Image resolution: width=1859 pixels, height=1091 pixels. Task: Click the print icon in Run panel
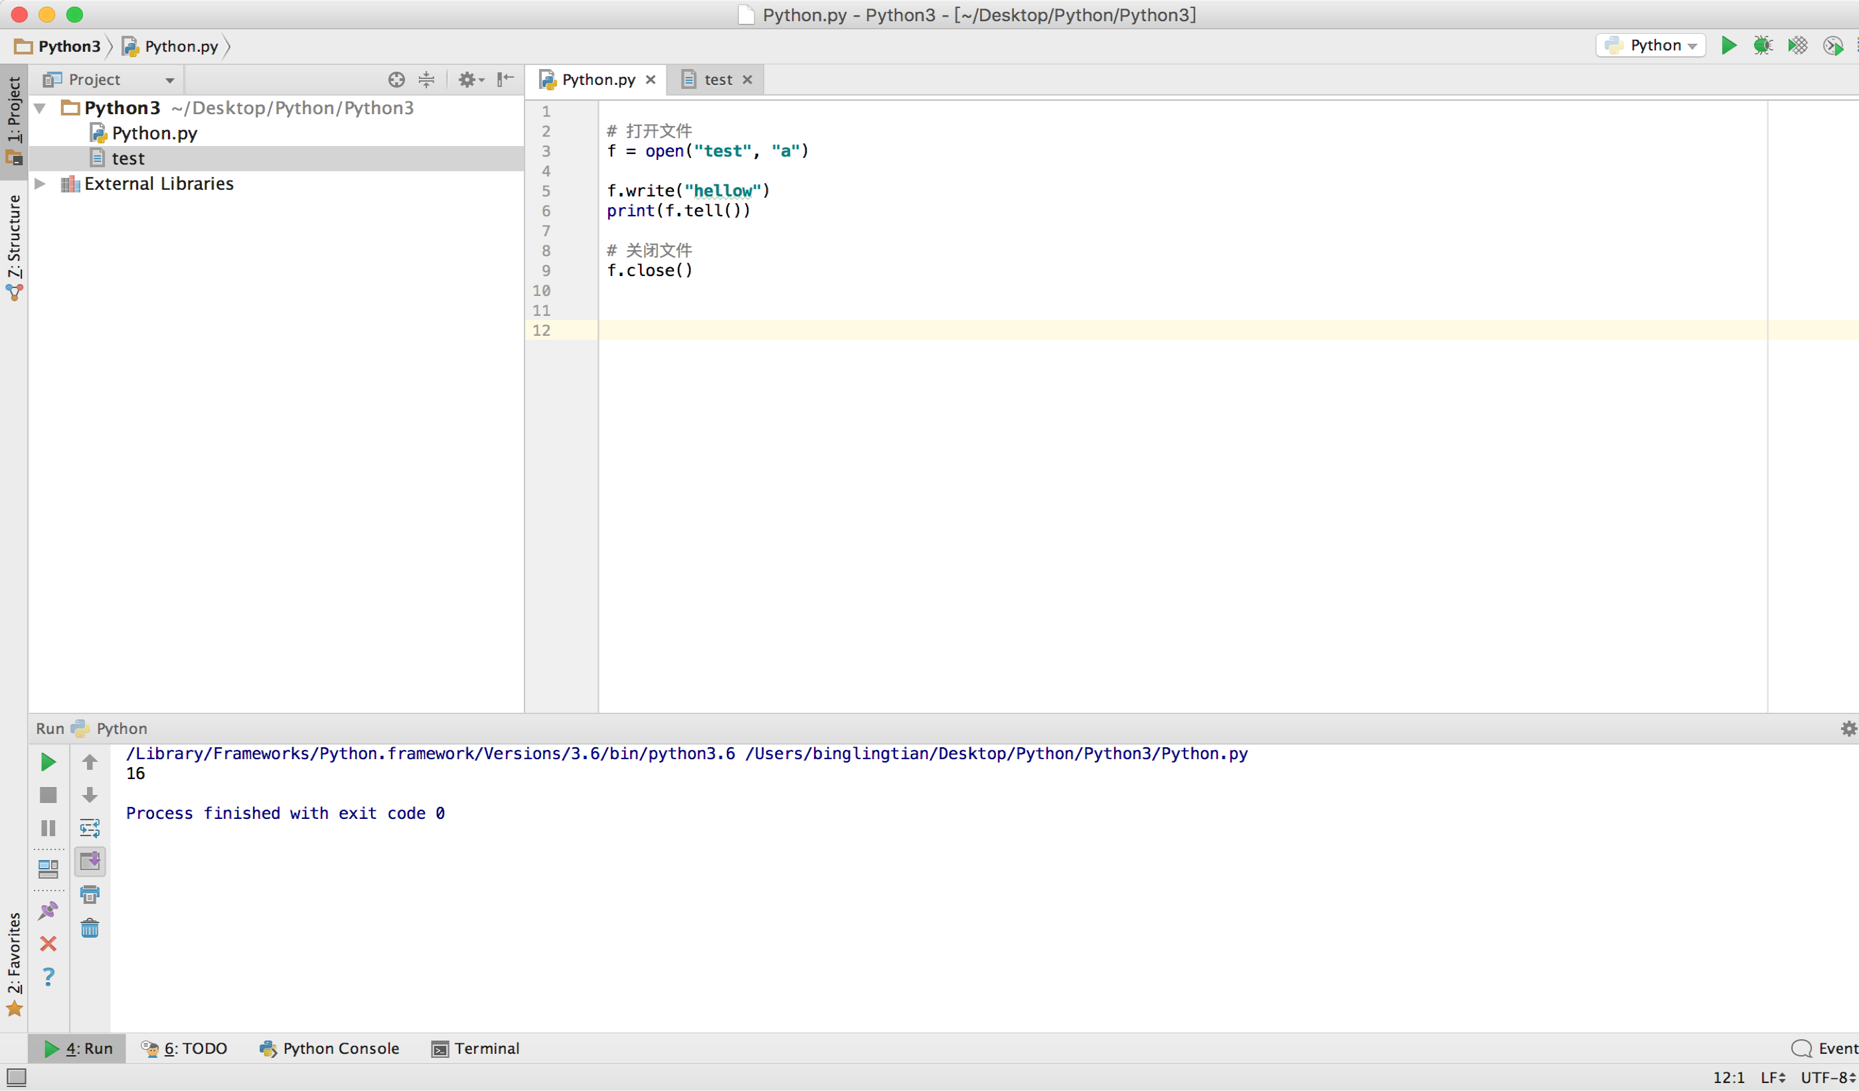tap(90, 895)
